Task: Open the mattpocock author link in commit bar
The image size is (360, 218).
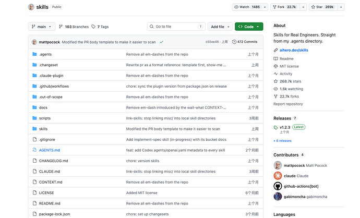Action: tap(50, 42)
